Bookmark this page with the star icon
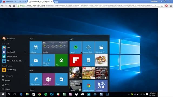 click(162, 6)
